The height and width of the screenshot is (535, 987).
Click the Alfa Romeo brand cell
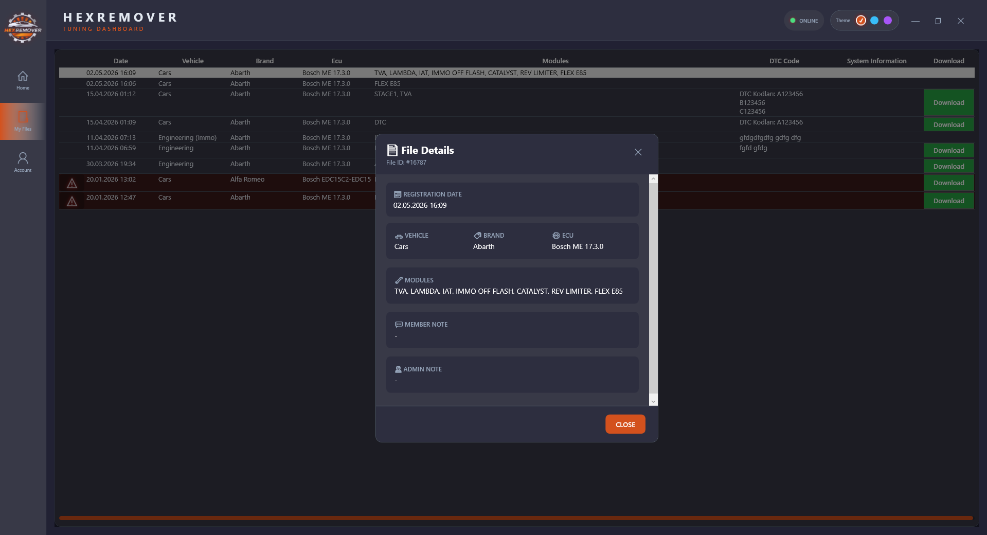pos(247,180)
